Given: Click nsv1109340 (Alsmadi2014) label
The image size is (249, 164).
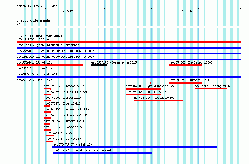Looking at the screenshot, I should (x=64, y=86).
